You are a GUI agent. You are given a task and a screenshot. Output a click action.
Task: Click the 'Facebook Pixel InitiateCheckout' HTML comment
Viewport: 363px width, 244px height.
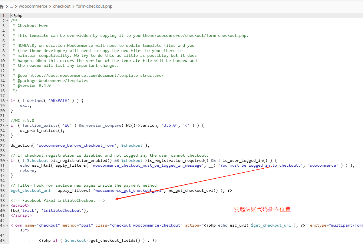[x=58, y=200]
